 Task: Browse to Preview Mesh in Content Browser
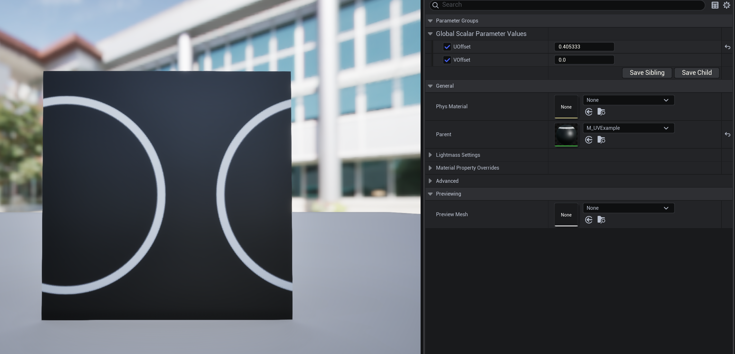(601, 220)
